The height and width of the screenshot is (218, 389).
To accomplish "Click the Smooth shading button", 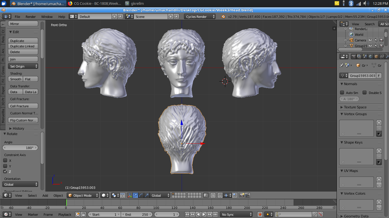I will (x=16, y=79).
